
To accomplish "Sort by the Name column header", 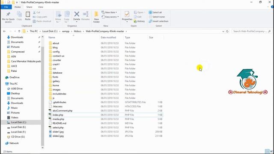I will tap(52, 37).
